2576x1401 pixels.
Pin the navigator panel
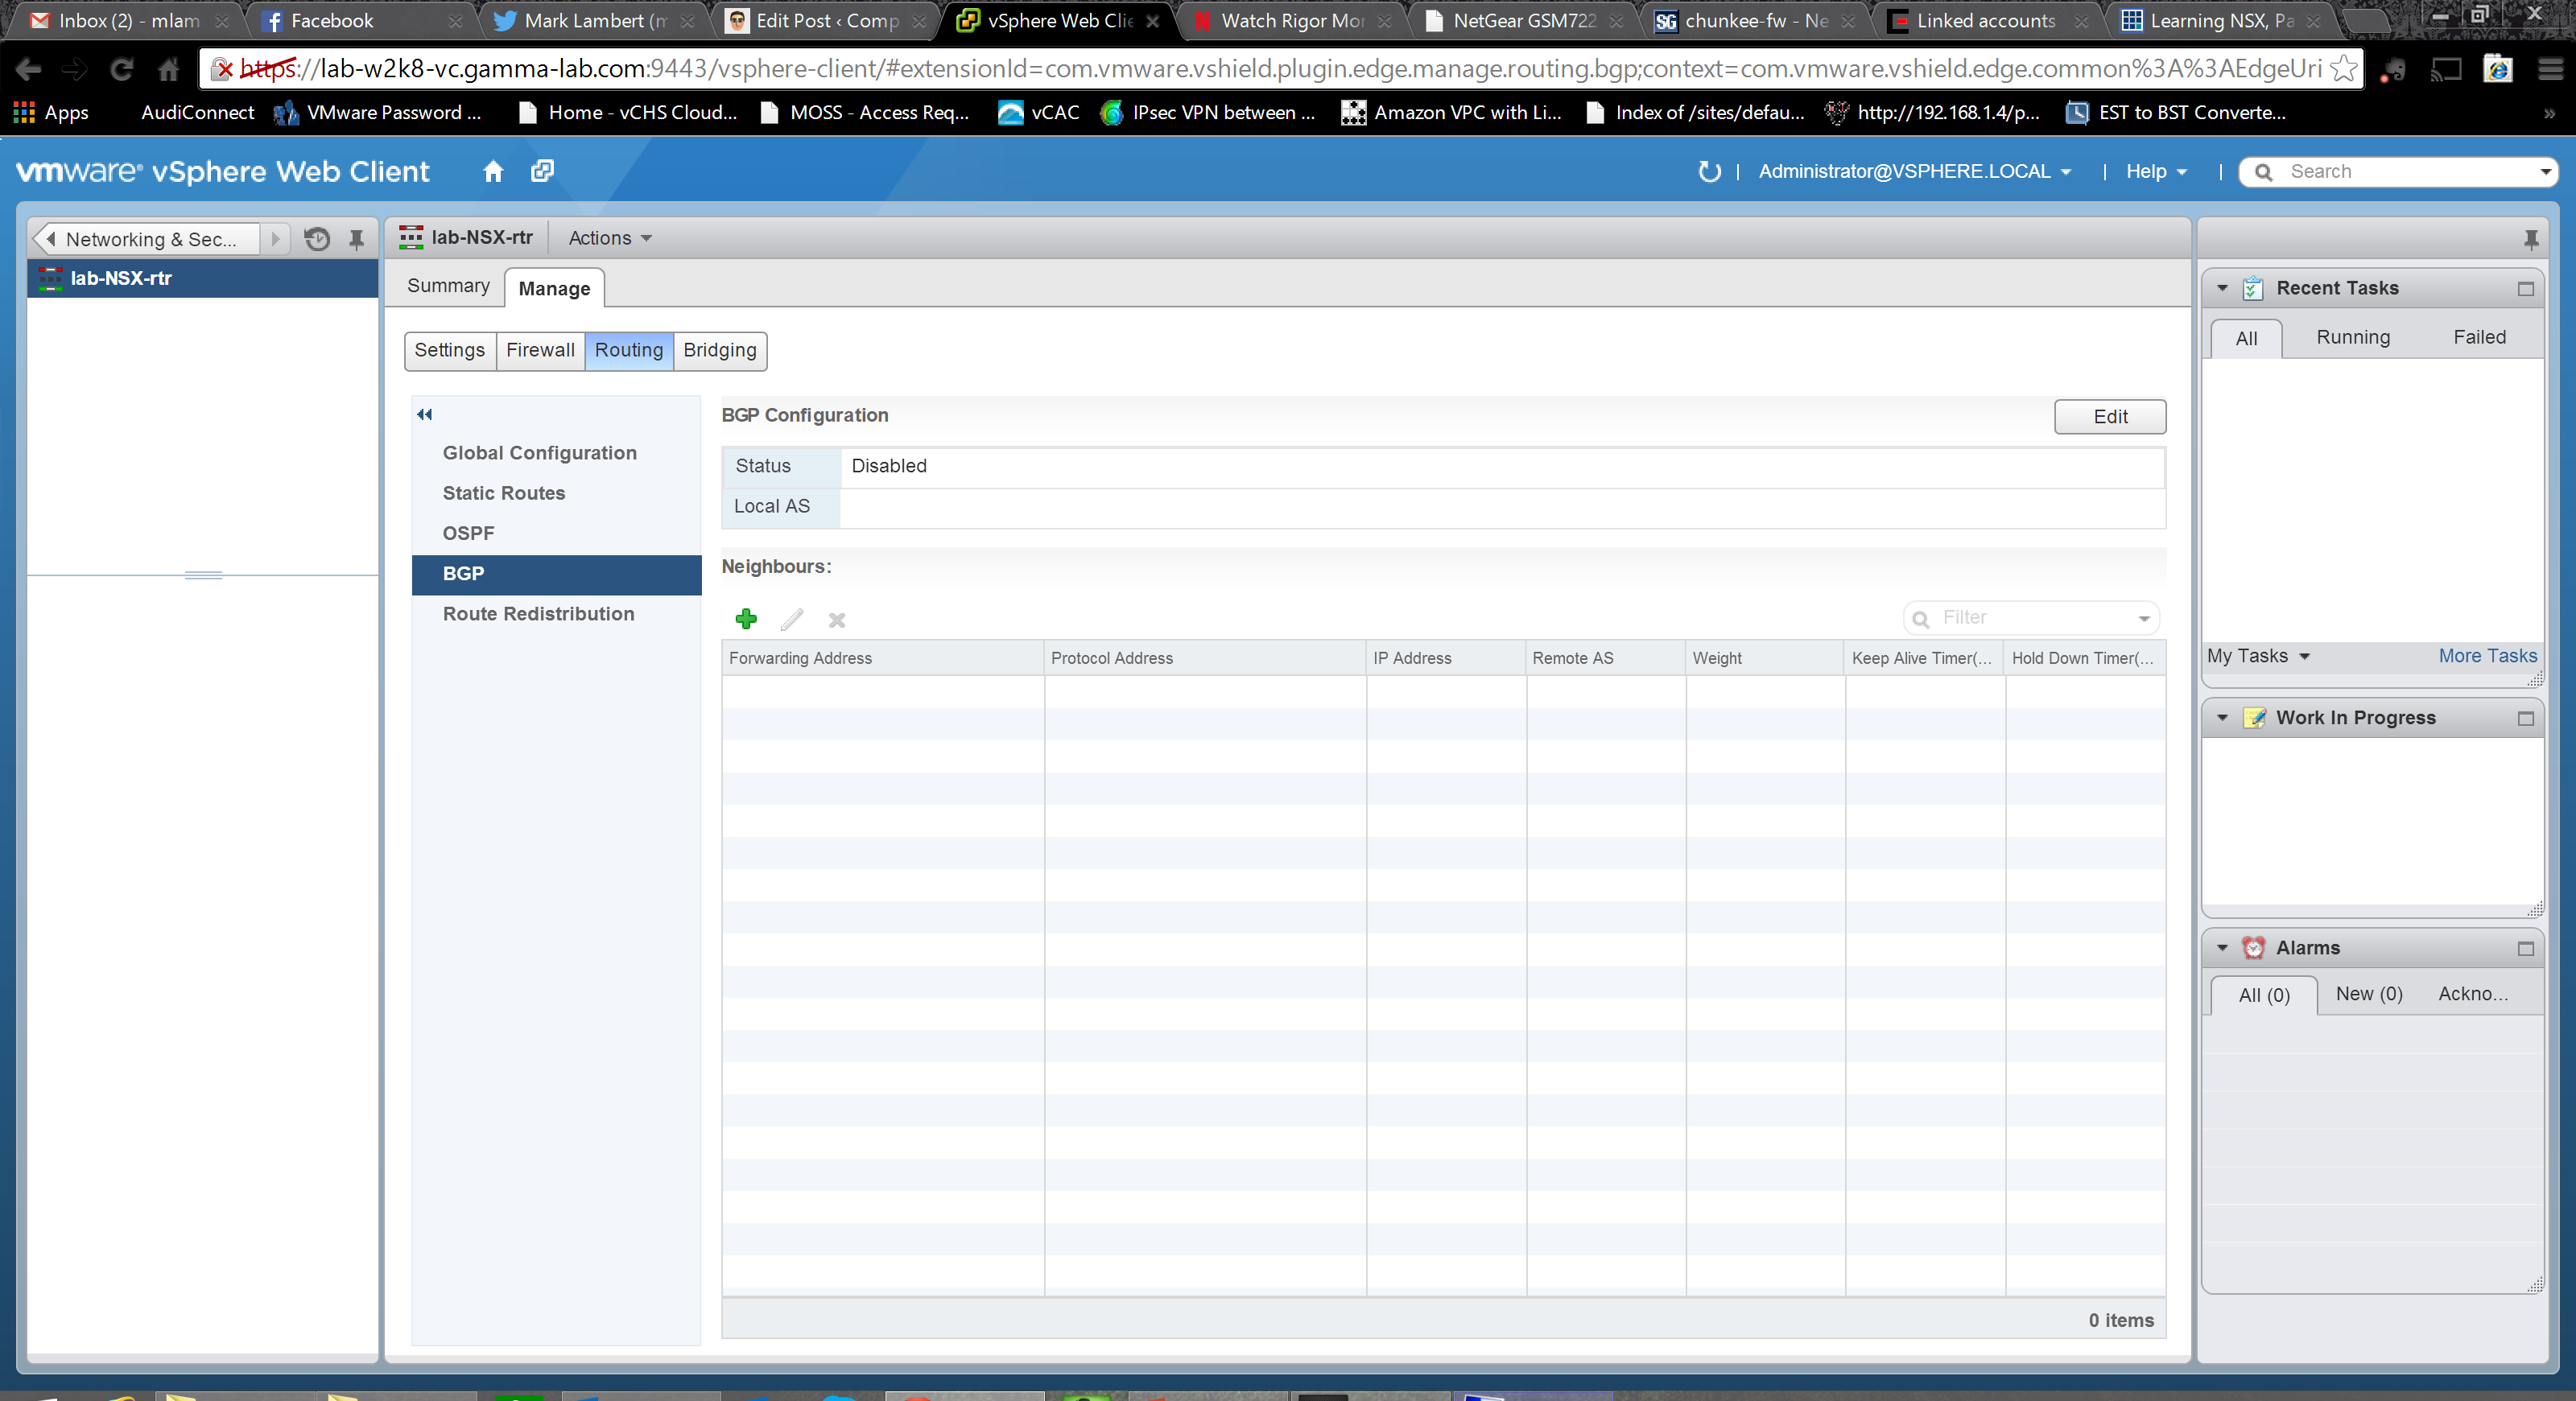point(356,239)
